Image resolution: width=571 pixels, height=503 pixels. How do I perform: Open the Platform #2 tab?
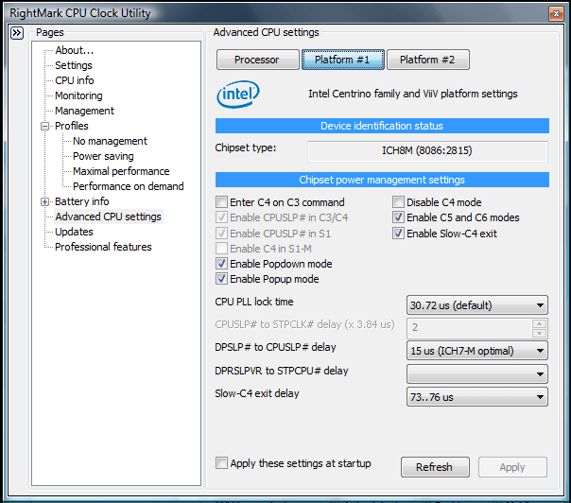428,60
